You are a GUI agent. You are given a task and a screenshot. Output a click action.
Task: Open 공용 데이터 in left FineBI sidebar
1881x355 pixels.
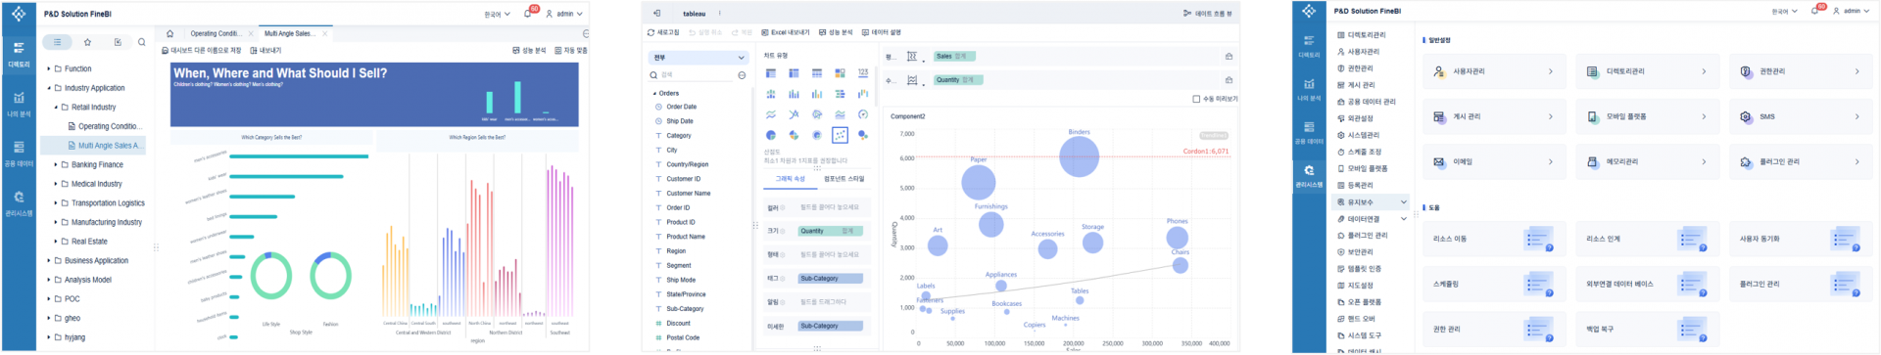pyautogui.click(x=19, y=154)
